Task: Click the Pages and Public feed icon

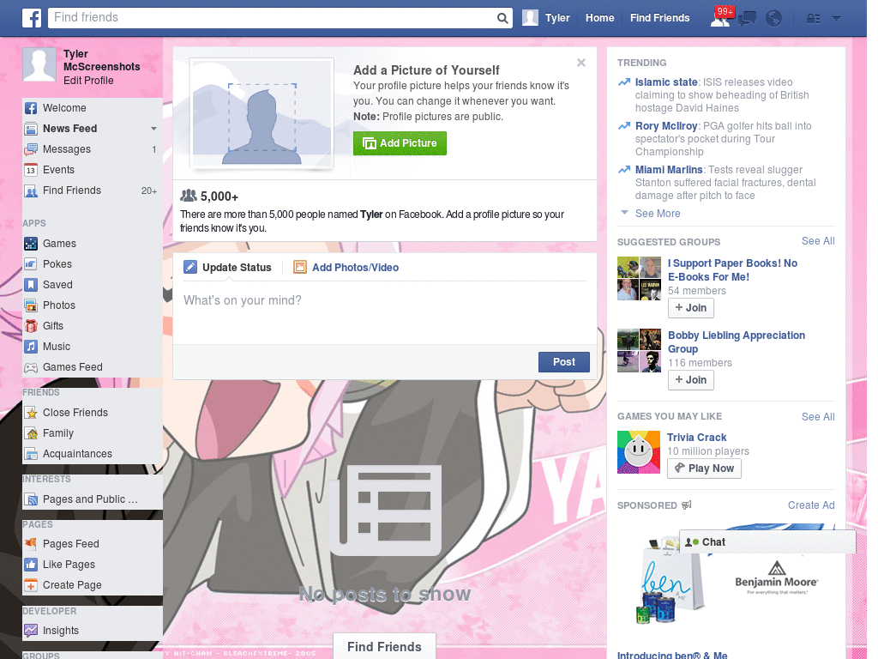Action: (31, 500)
